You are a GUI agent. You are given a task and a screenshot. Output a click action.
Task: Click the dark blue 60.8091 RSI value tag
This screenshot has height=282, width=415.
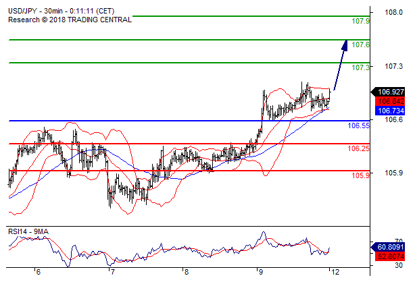click(388, 248)
